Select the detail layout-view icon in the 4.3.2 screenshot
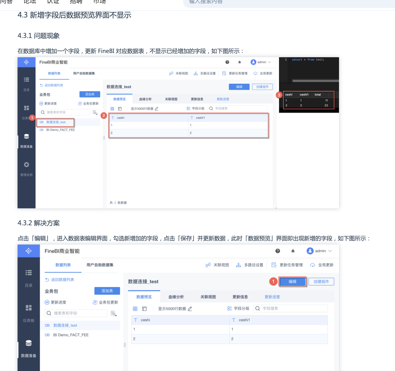 pos(145,309)
